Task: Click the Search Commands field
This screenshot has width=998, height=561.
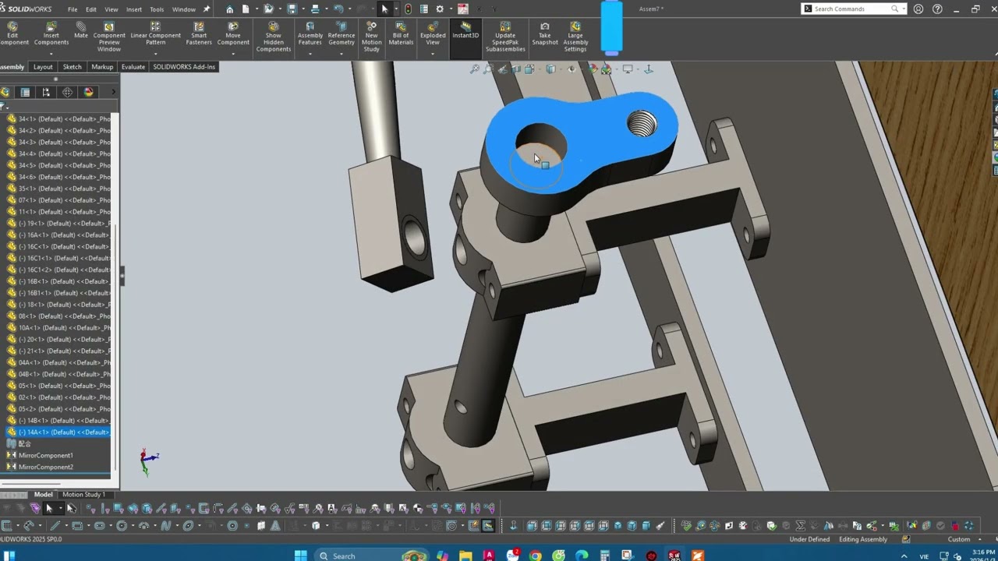Action: click(x=854, y=9)
